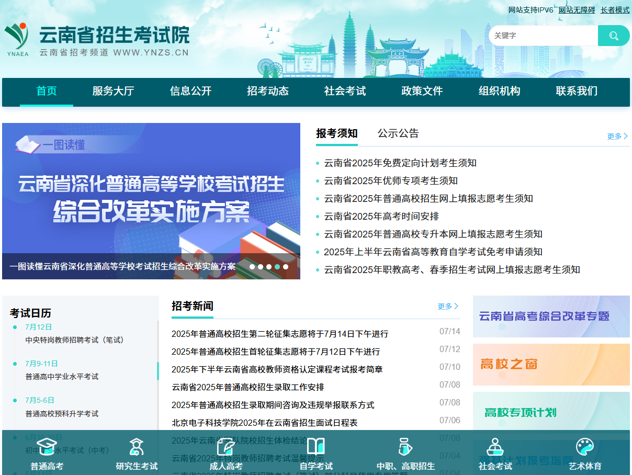The height and width of the screenshot is (475, 632).
Task: Open the 成人高考 icon
Action: tap(226, 447)
